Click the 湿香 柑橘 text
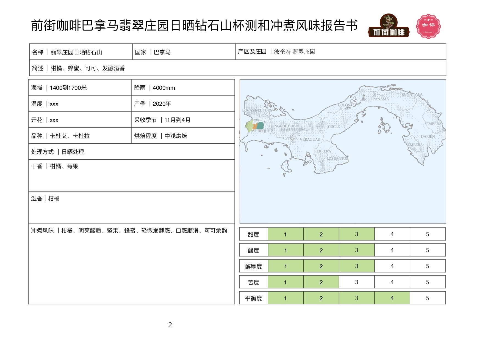The image size is (482, 341). 45,198
